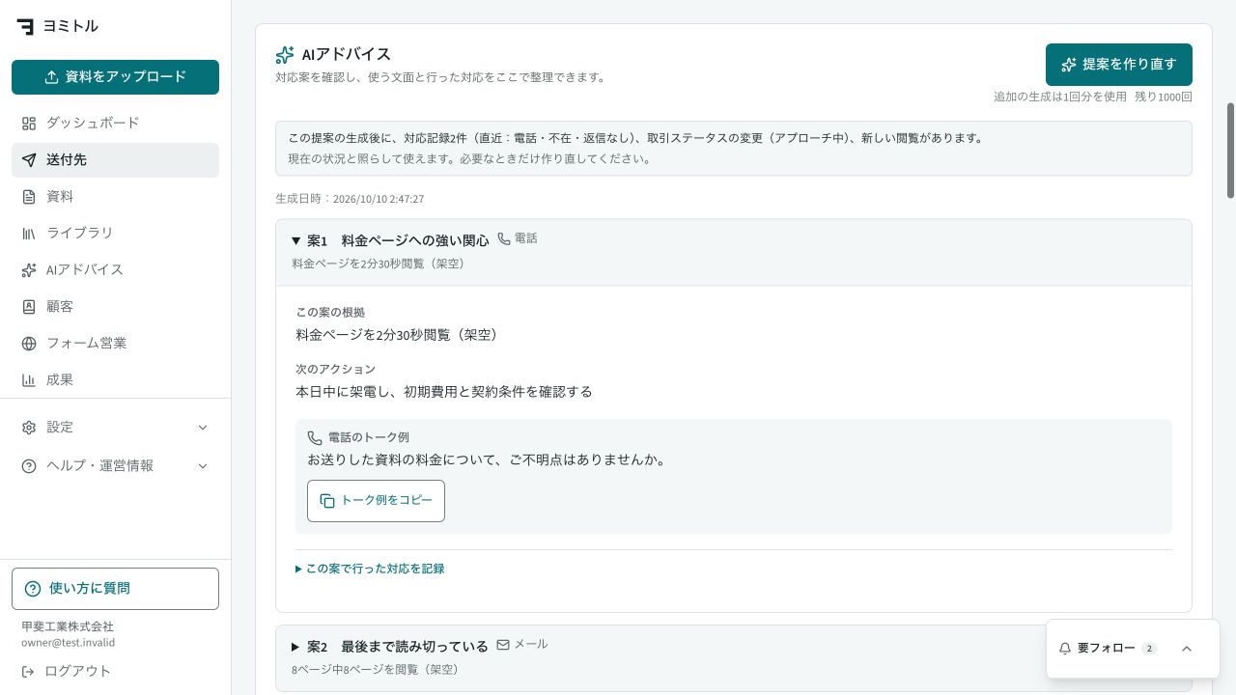
Task: Click the ヘルプ question mark icon
Action: click(x=29, y=466)
